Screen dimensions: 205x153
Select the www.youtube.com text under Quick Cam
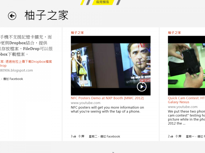coord(183,107)
